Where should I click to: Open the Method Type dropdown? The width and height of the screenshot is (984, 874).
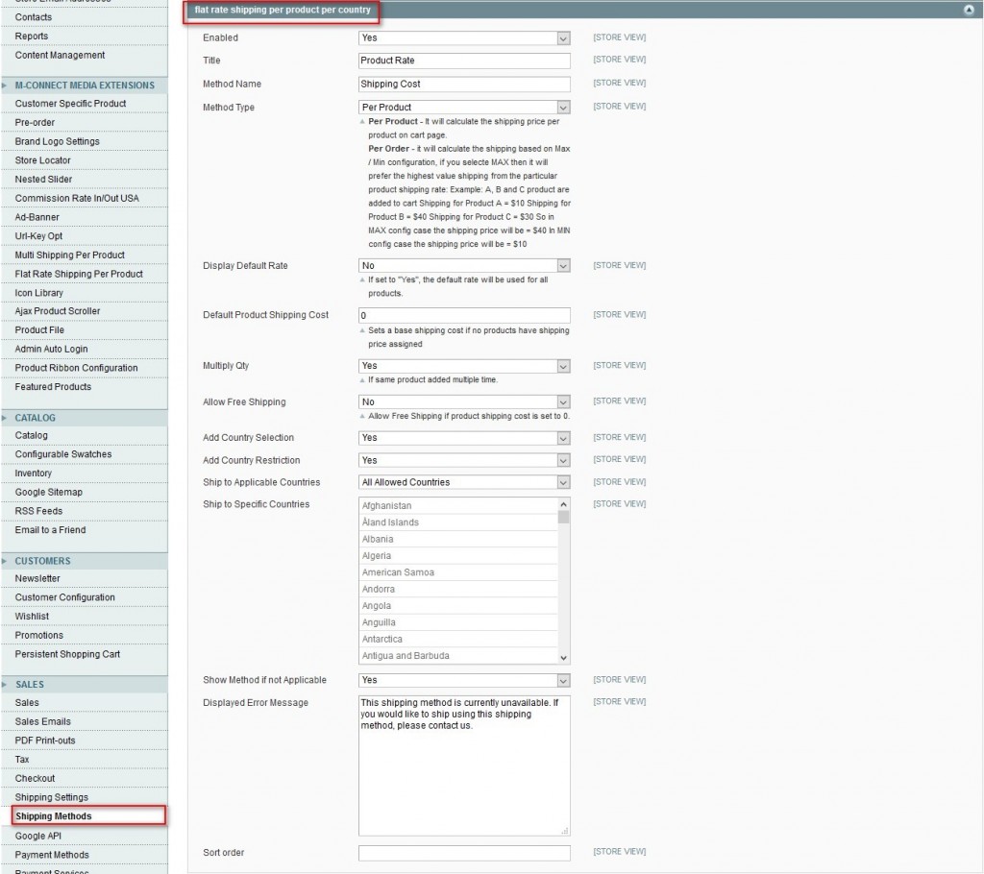(x=464, y=108)
